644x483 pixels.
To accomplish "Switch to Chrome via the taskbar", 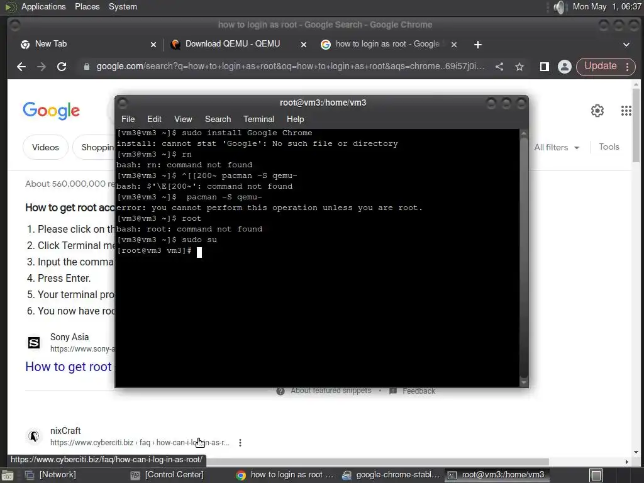I will tap(285, 475).
